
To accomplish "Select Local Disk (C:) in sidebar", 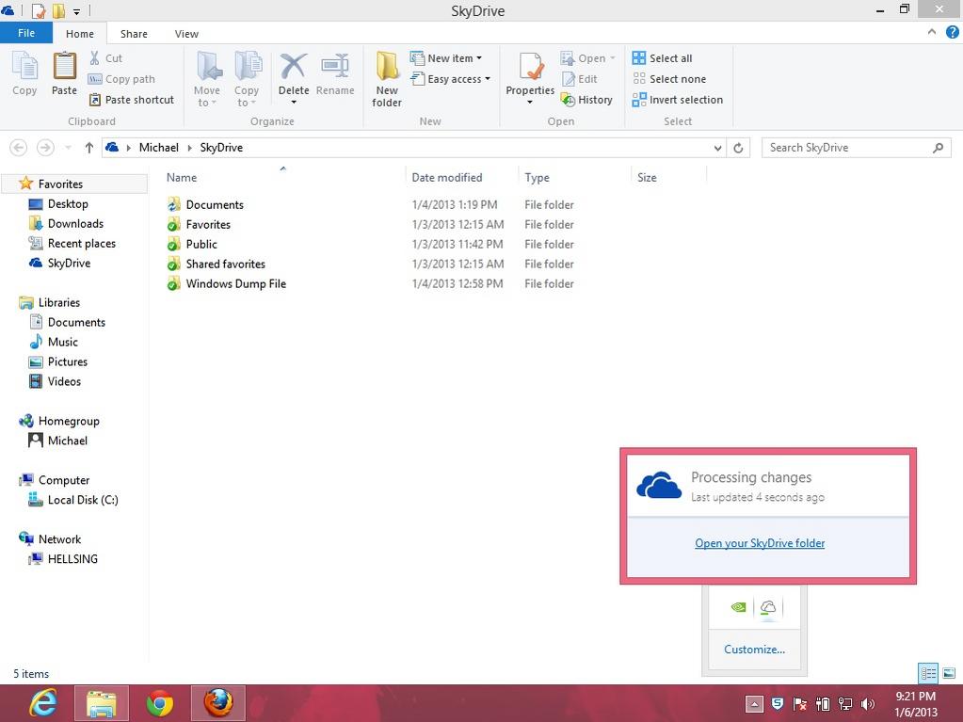I will click(83, 500).
